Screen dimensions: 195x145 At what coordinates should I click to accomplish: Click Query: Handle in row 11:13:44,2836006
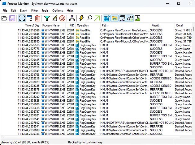click(x=183, y=104)
